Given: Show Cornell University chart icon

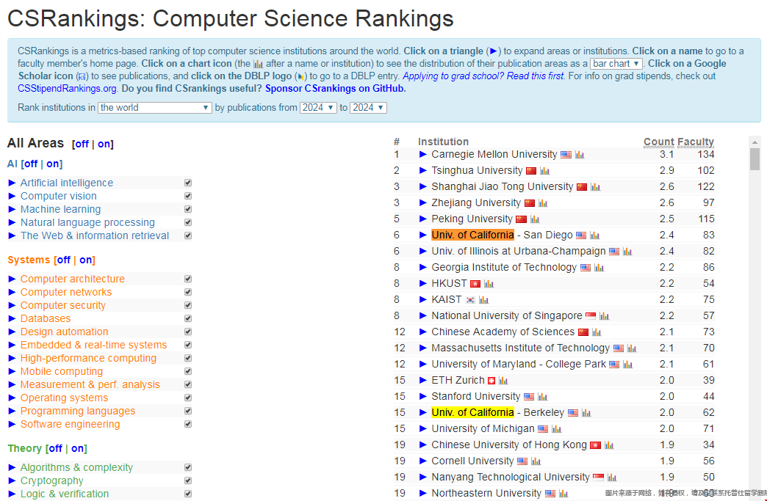Looking at the screenshot, I should click(x=536, y=461).
